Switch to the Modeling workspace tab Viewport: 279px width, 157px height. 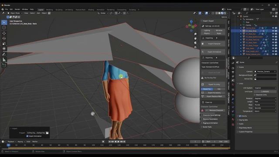click(x=49, y=10)
